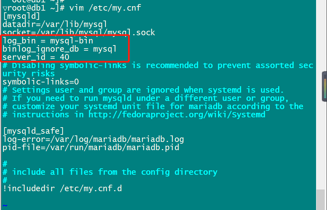The image size is (327, 210).
Task: Click the level meter widget at right edge
Action: pyautogui.click(x=325, y=87)
